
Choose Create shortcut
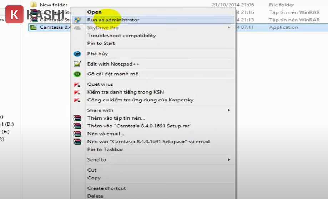(x=106, y=188)
